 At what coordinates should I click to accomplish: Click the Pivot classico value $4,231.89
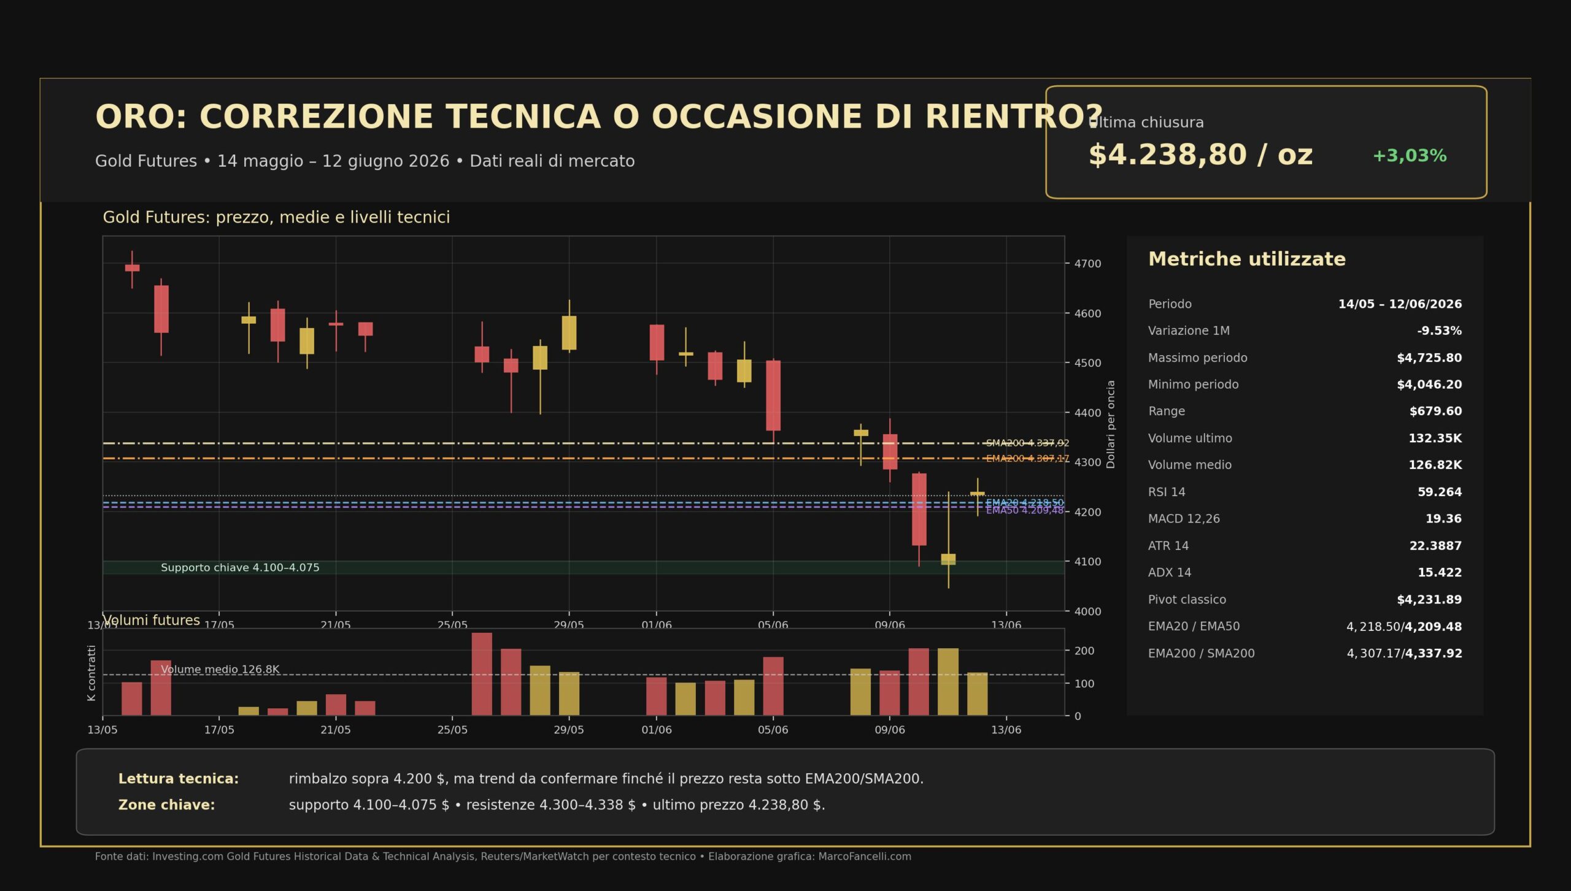(1429, 599)
